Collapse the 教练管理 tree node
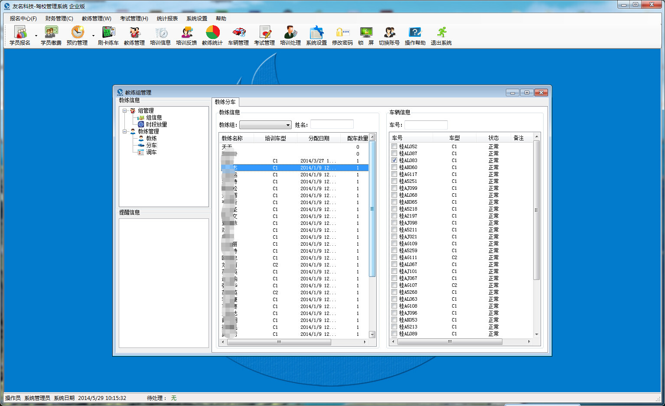Image resolution: width=665 pixels, height=406 pixels. pyautogui.click(x=125, y=131)
